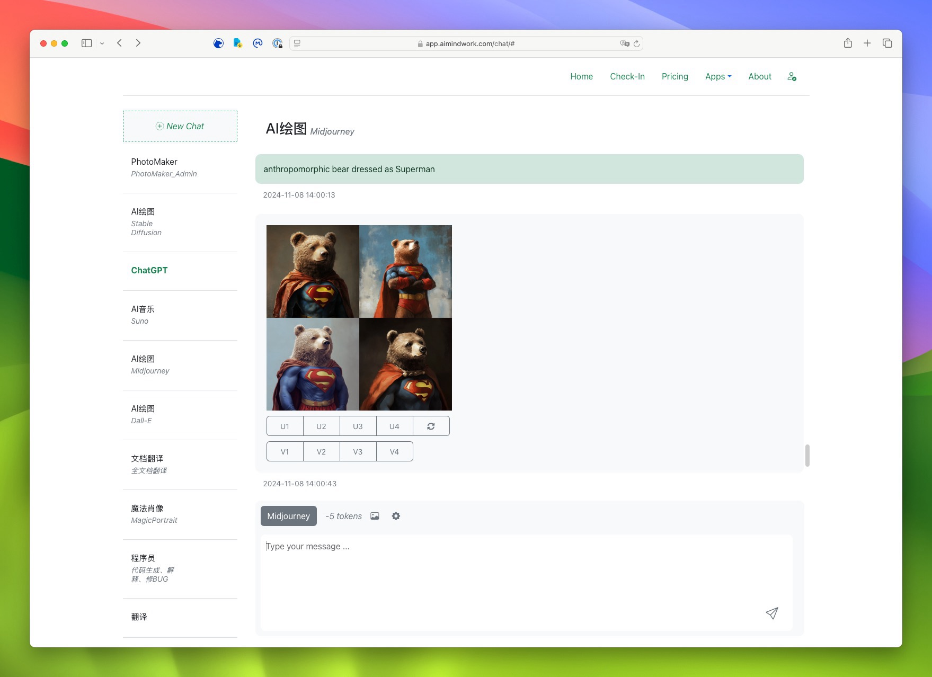Create variation with V3 button
Screen dimensions: 932x677
(x=358, y=451)
